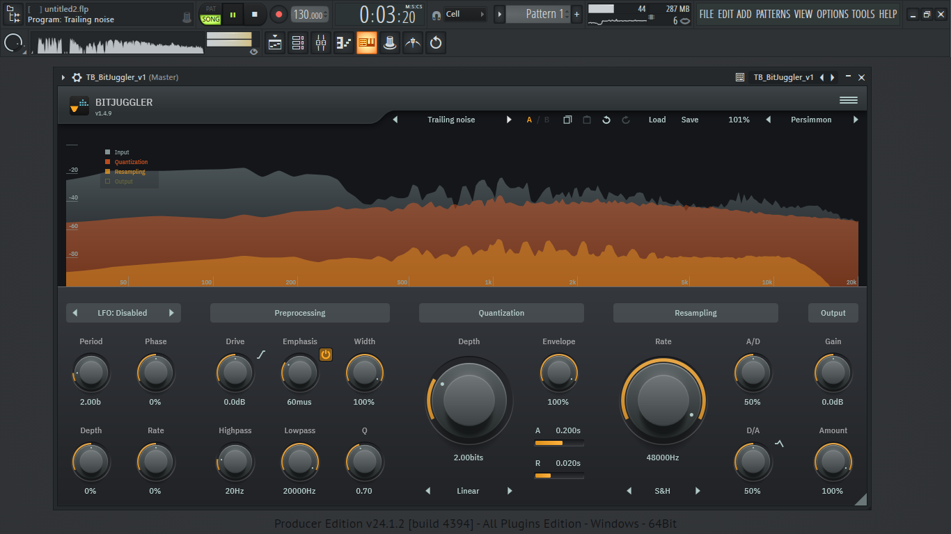
Task: Click the preset grid icon in plugin titlebar
Action: (740, 77)
